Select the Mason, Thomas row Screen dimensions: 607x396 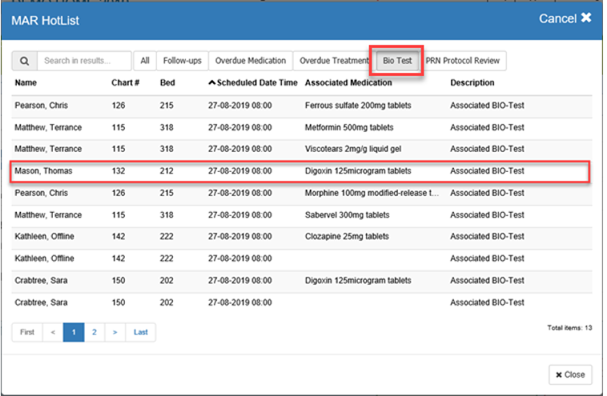point(300,171)
